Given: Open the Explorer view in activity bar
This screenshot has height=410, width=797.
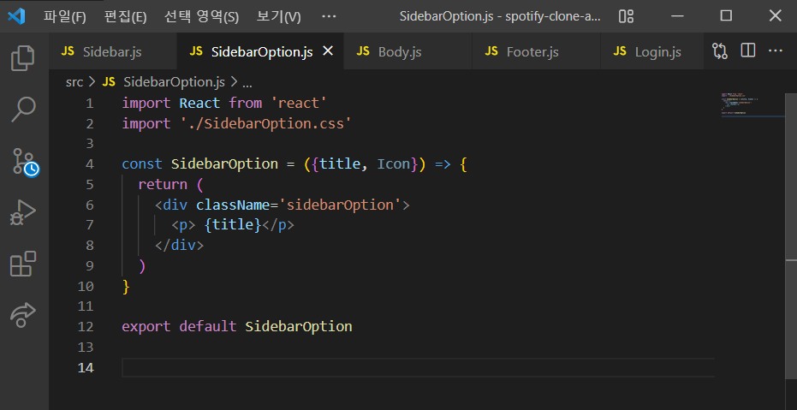Looking at the screenshot, I should 23,57.
